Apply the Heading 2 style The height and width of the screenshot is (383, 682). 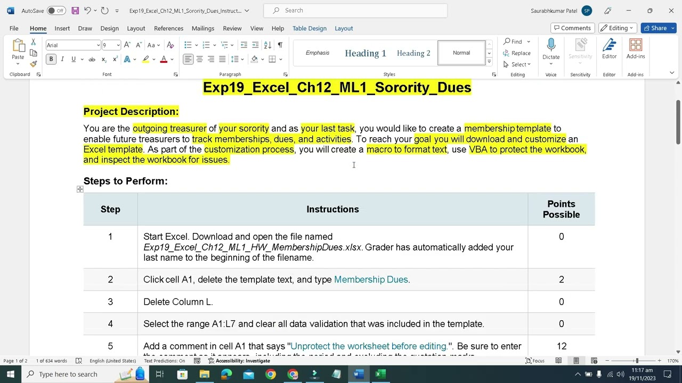413,53
